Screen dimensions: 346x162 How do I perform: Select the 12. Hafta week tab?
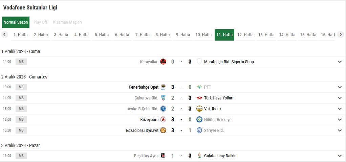245,35
